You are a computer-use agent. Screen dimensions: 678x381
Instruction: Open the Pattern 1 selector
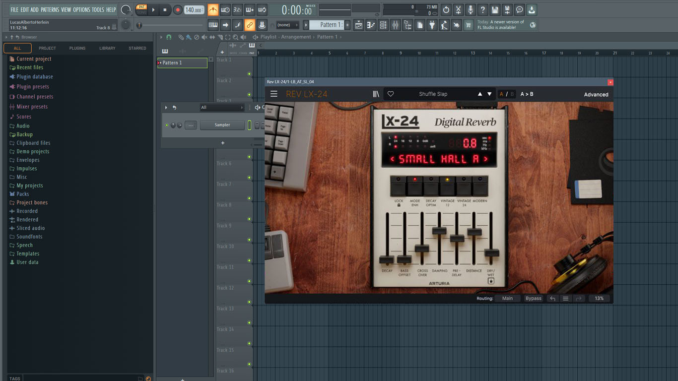click(x=327, y=25)
